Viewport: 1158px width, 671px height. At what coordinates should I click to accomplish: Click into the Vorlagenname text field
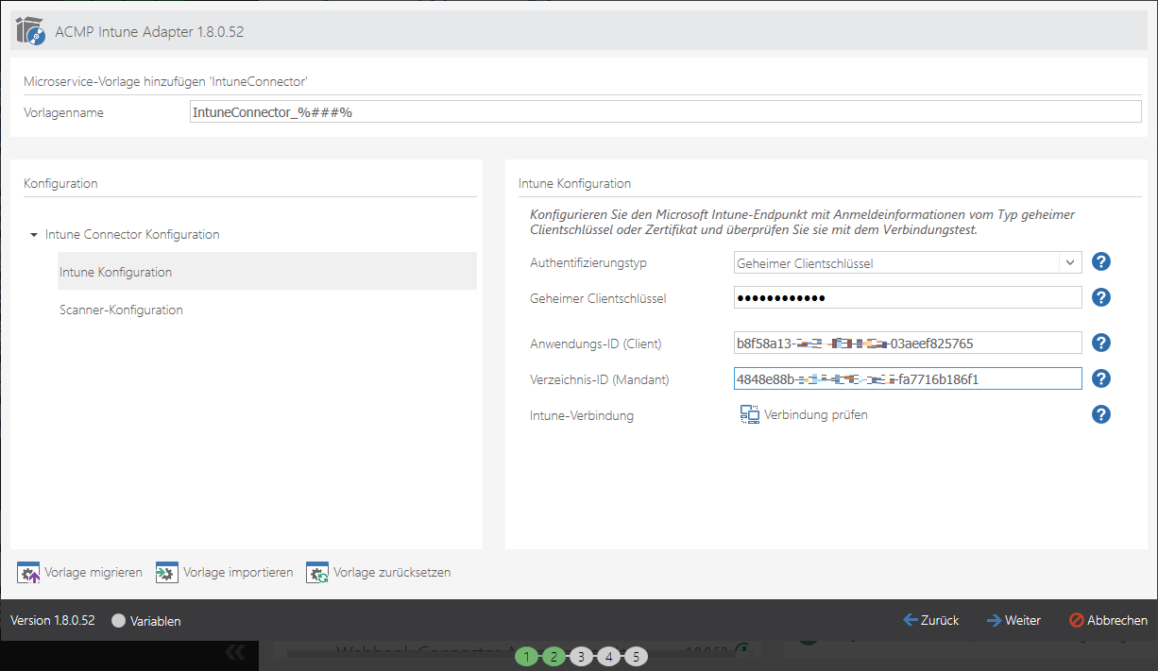tap(665, 112)
